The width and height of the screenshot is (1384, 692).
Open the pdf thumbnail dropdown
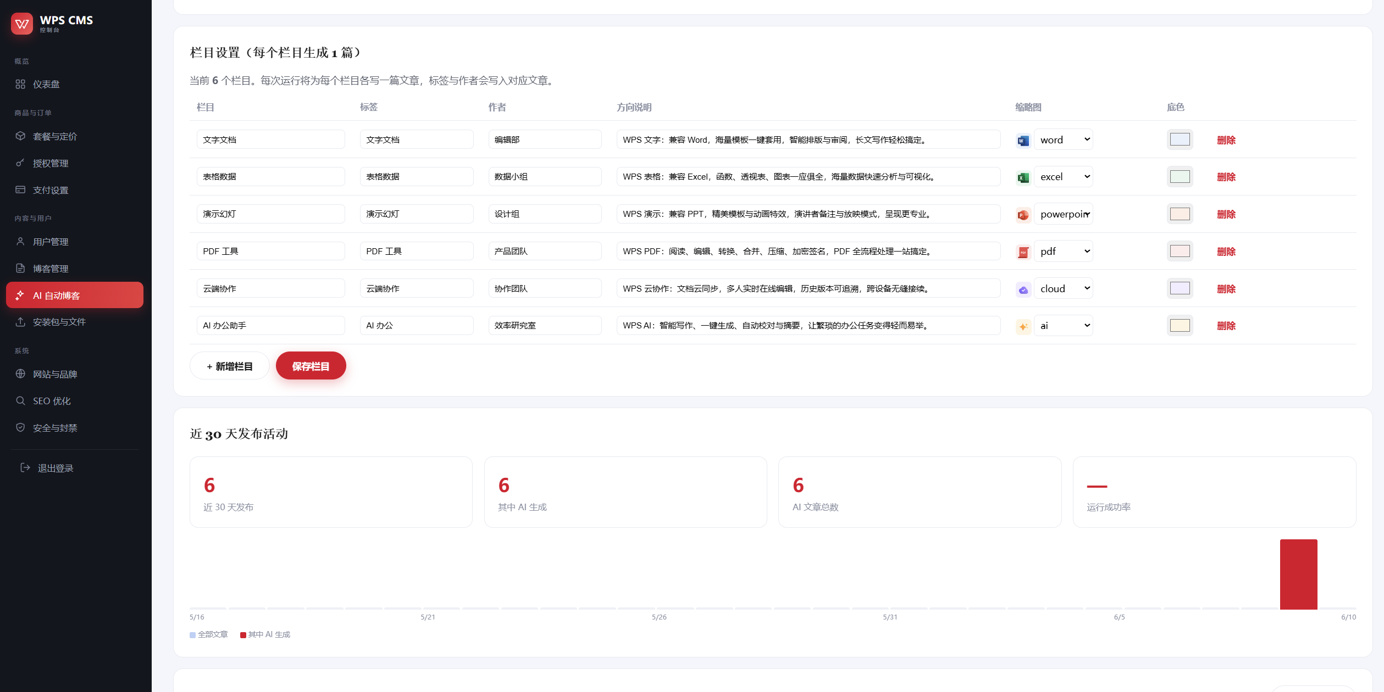tap(1064, 251)
